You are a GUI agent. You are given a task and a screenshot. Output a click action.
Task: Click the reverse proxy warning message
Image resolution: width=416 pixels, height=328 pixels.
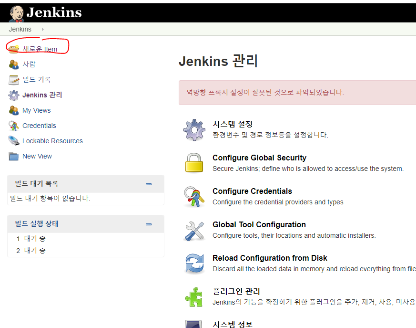(265, 93)
